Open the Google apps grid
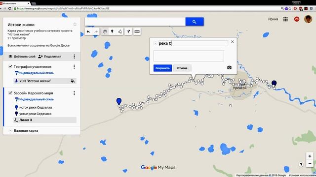The height and width of the screenshot is (177, 316). point(285,19)
